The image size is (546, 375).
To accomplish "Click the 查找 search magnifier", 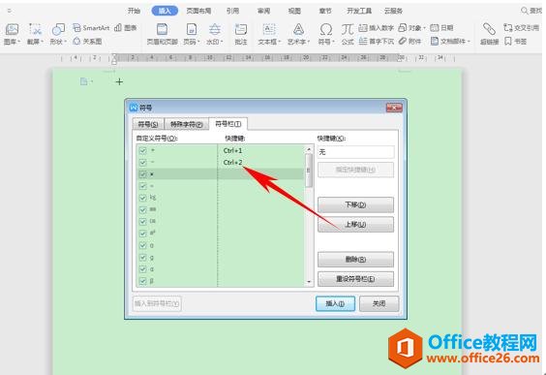I will (x=524, y=11).
